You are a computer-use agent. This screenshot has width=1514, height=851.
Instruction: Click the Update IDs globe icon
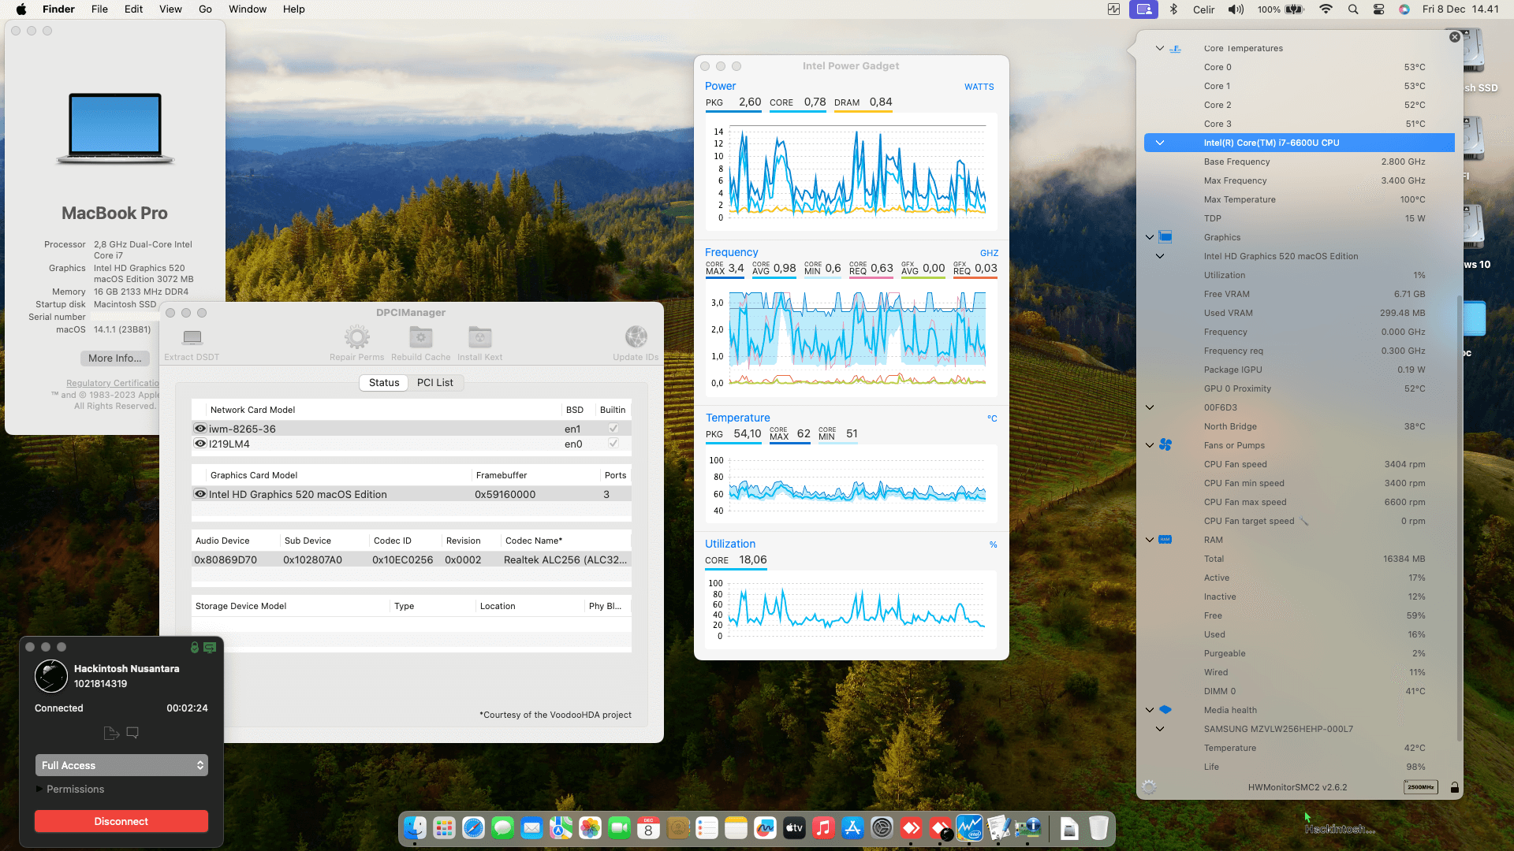tap(636, 338)
